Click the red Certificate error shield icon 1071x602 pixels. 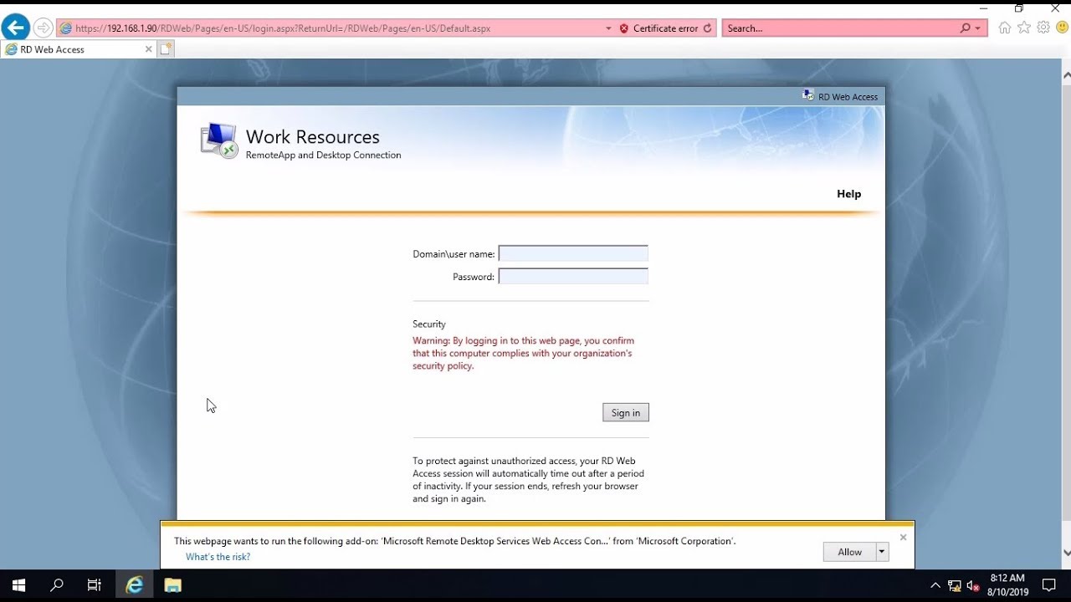623,28
